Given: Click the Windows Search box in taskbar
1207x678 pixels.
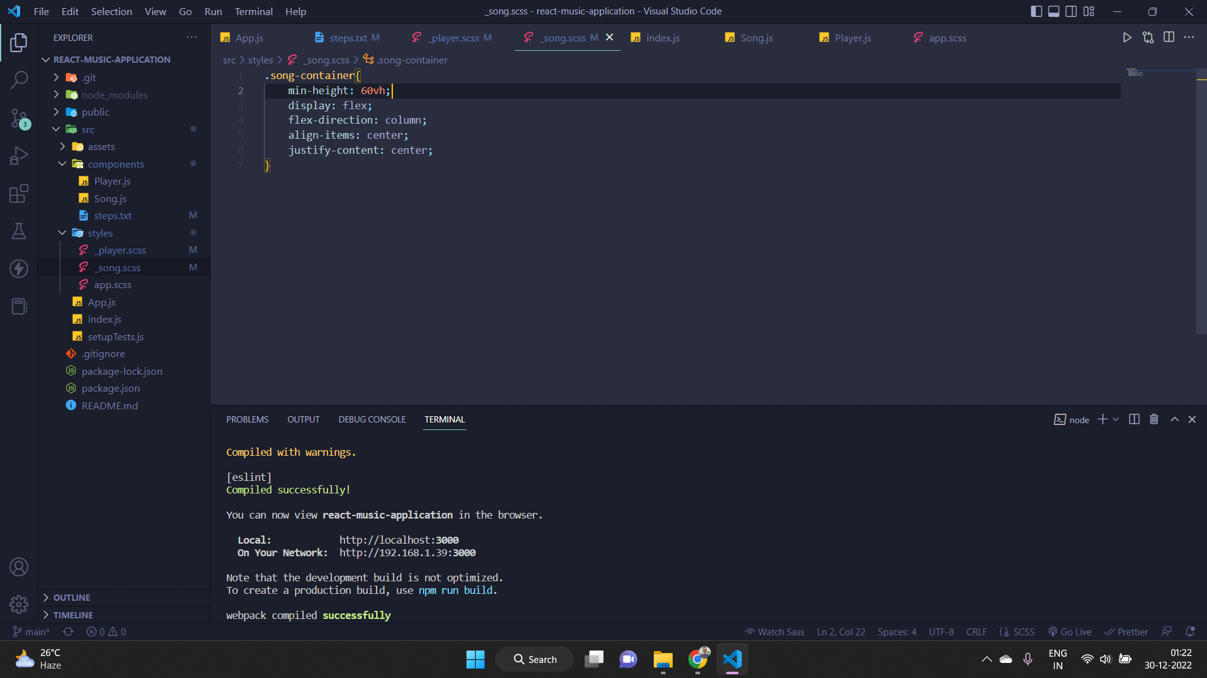Looking at the screenshot, I should [534, 659].
